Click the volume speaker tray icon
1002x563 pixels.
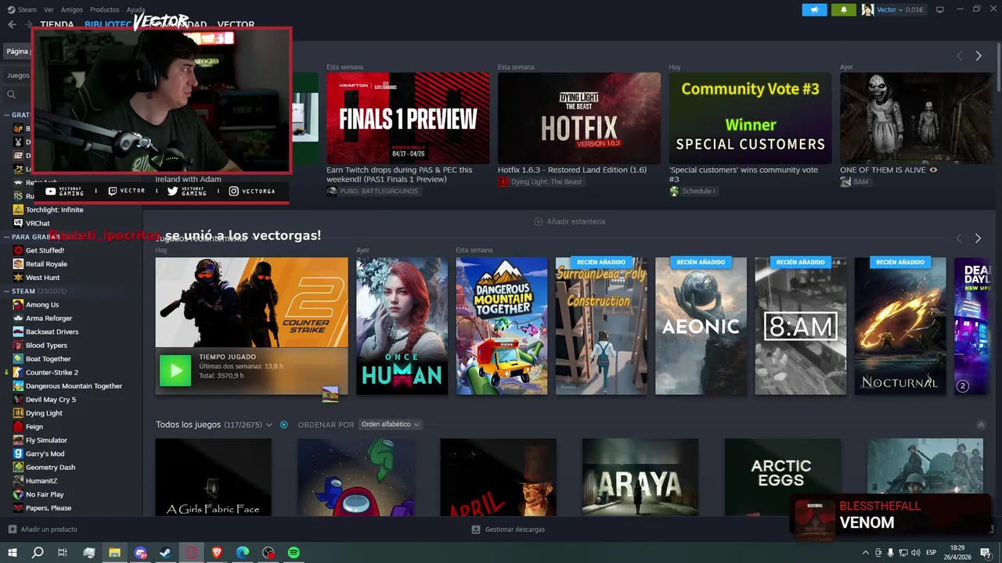[x=916, y=553]
